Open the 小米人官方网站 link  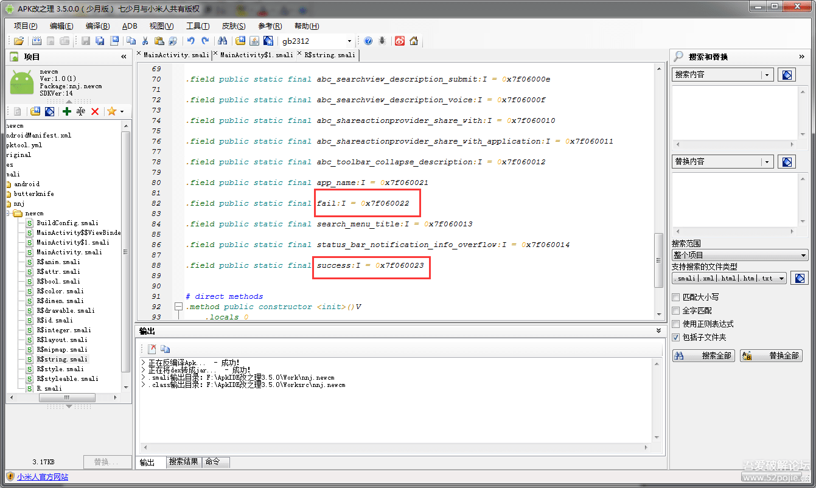point(43,477)
